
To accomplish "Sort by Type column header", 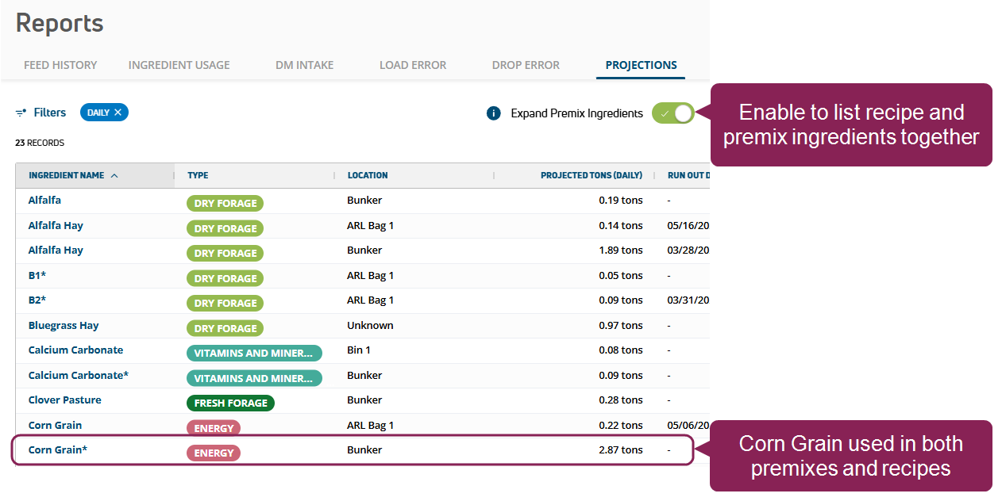I will pyautogui.click(x=198, y=175).
